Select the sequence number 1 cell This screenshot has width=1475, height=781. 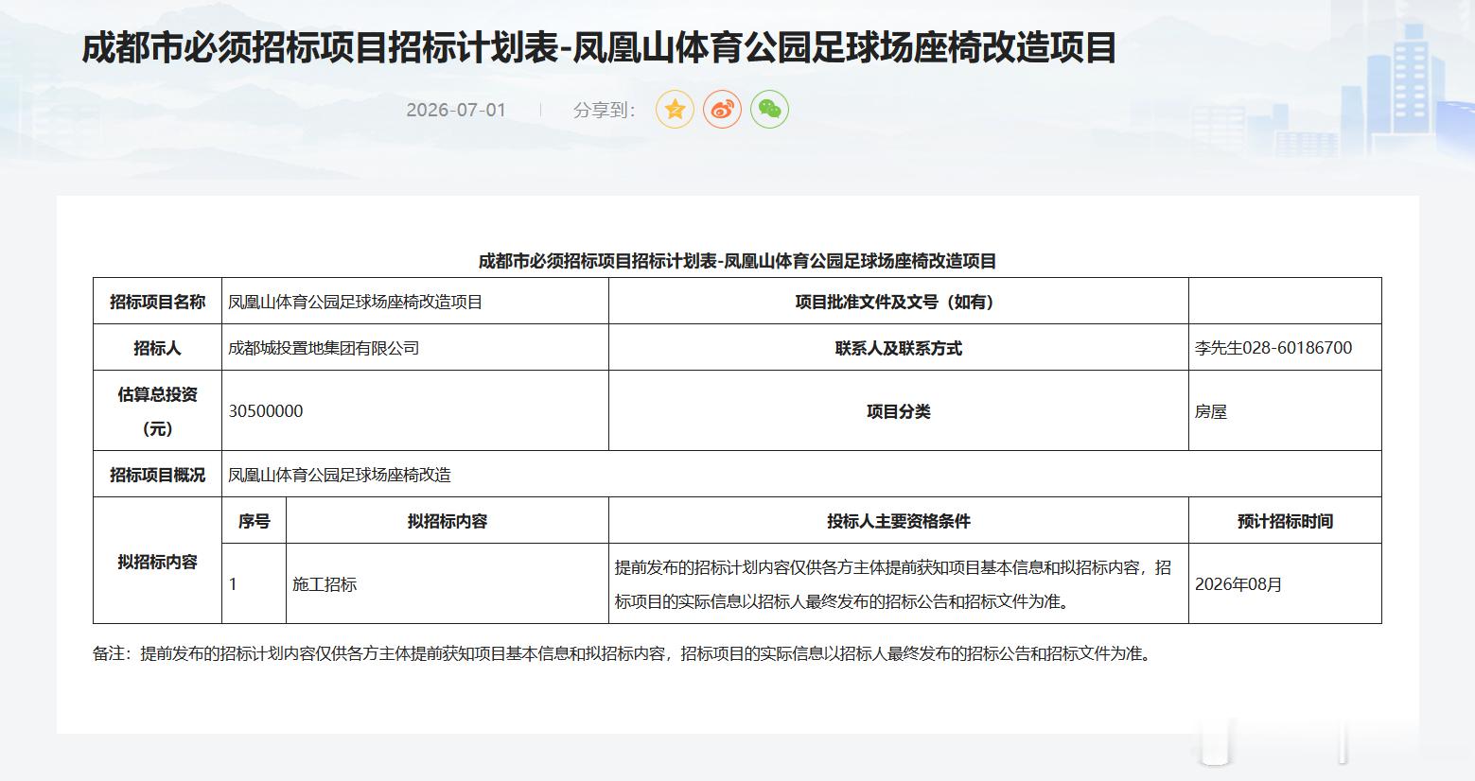(x=254, y=583)
